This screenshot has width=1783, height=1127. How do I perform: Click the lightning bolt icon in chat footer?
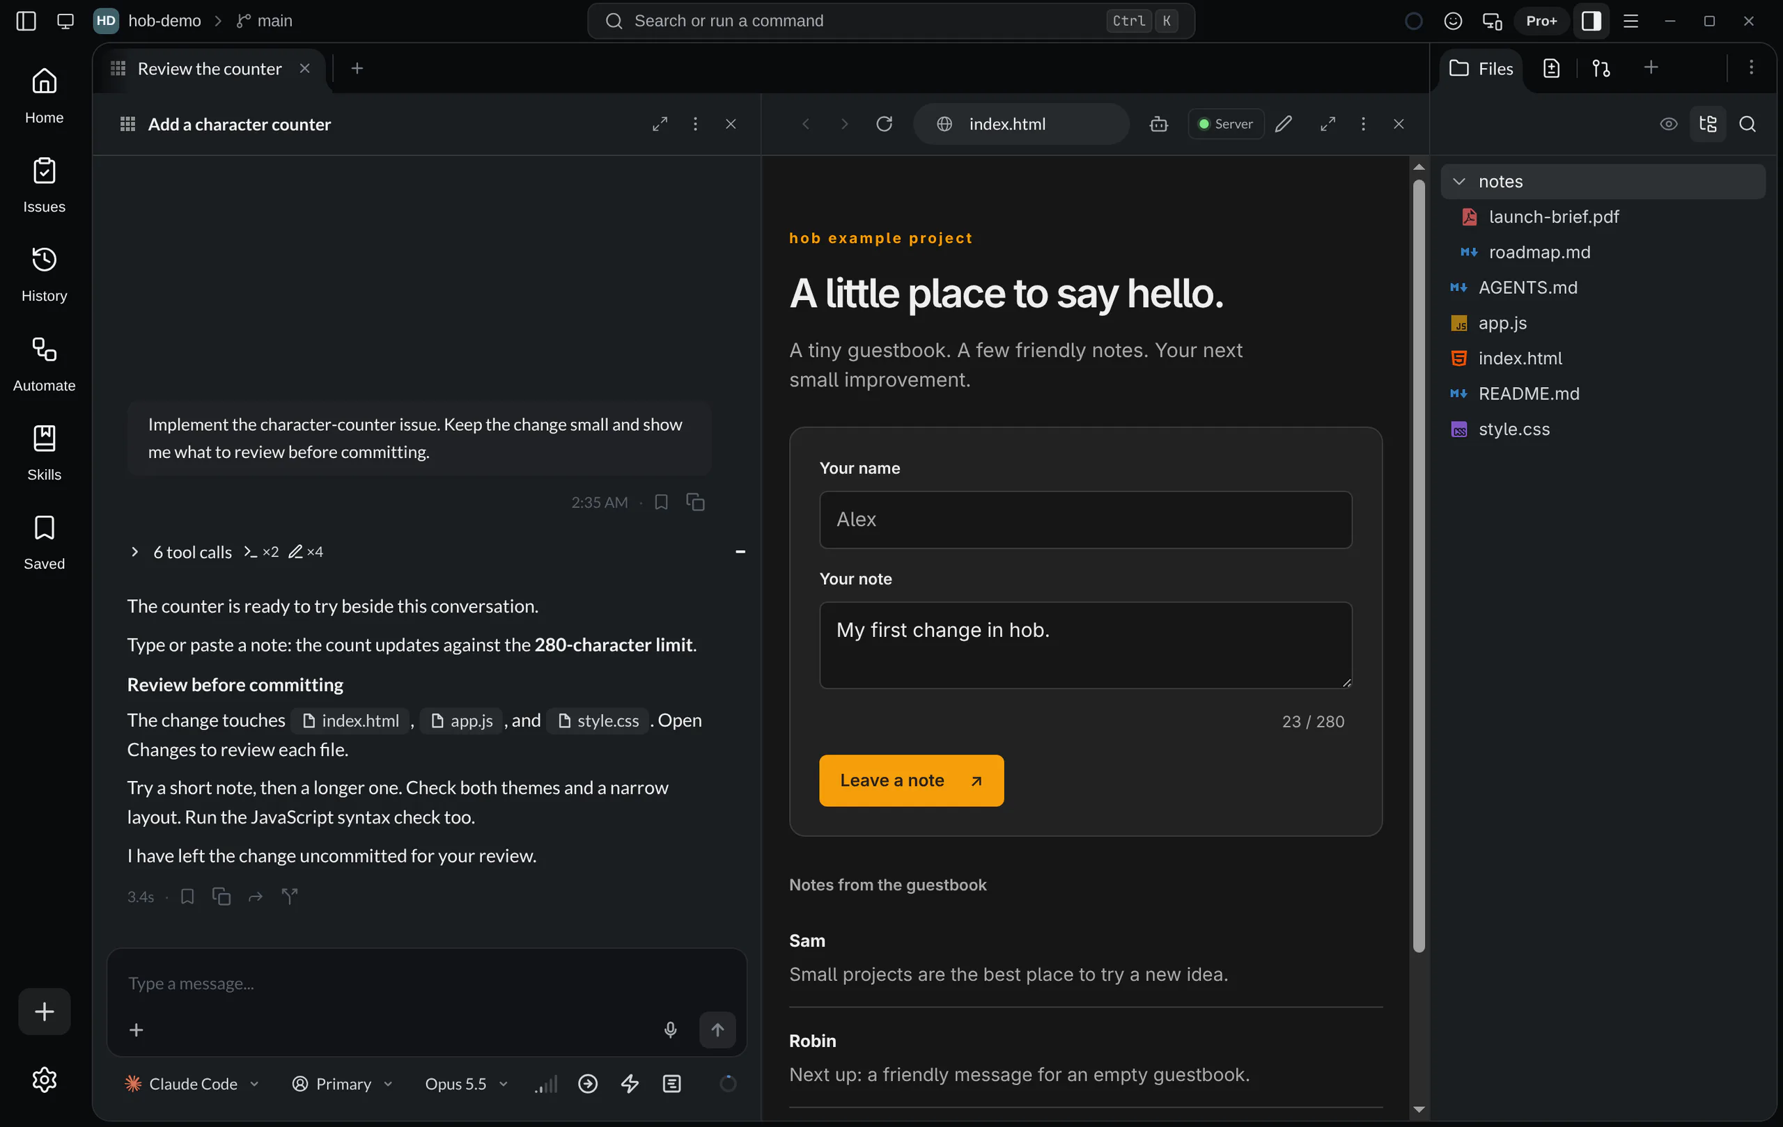click(630, 1083)
